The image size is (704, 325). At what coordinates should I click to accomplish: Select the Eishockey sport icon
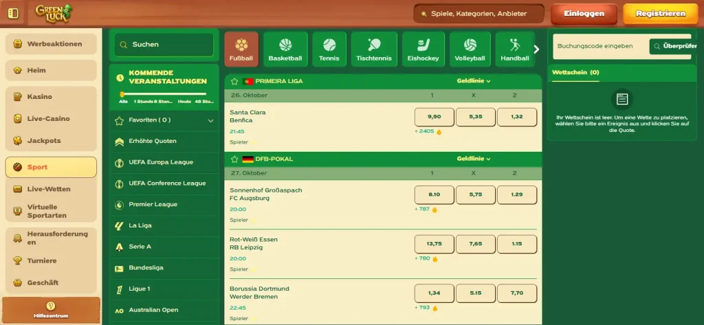tap(423, 49)
